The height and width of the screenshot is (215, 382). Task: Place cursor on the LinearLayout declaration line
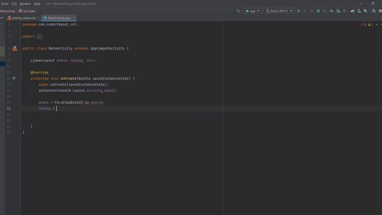63,60
